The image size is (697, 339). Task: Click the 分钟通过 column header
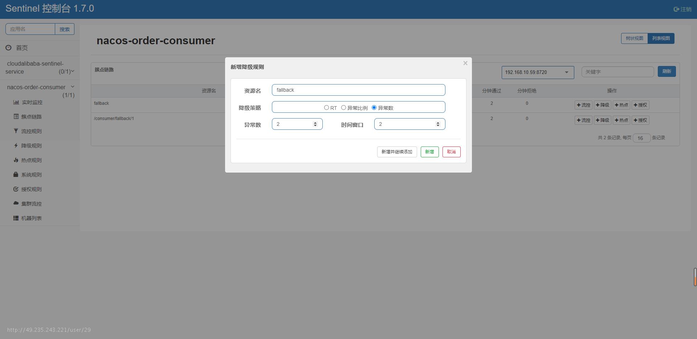point(492,91)
